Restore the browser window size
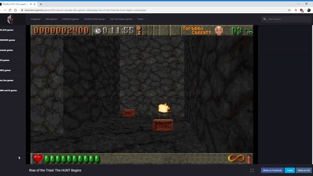This screenshot has height=176, width=313. click(306, 4)
